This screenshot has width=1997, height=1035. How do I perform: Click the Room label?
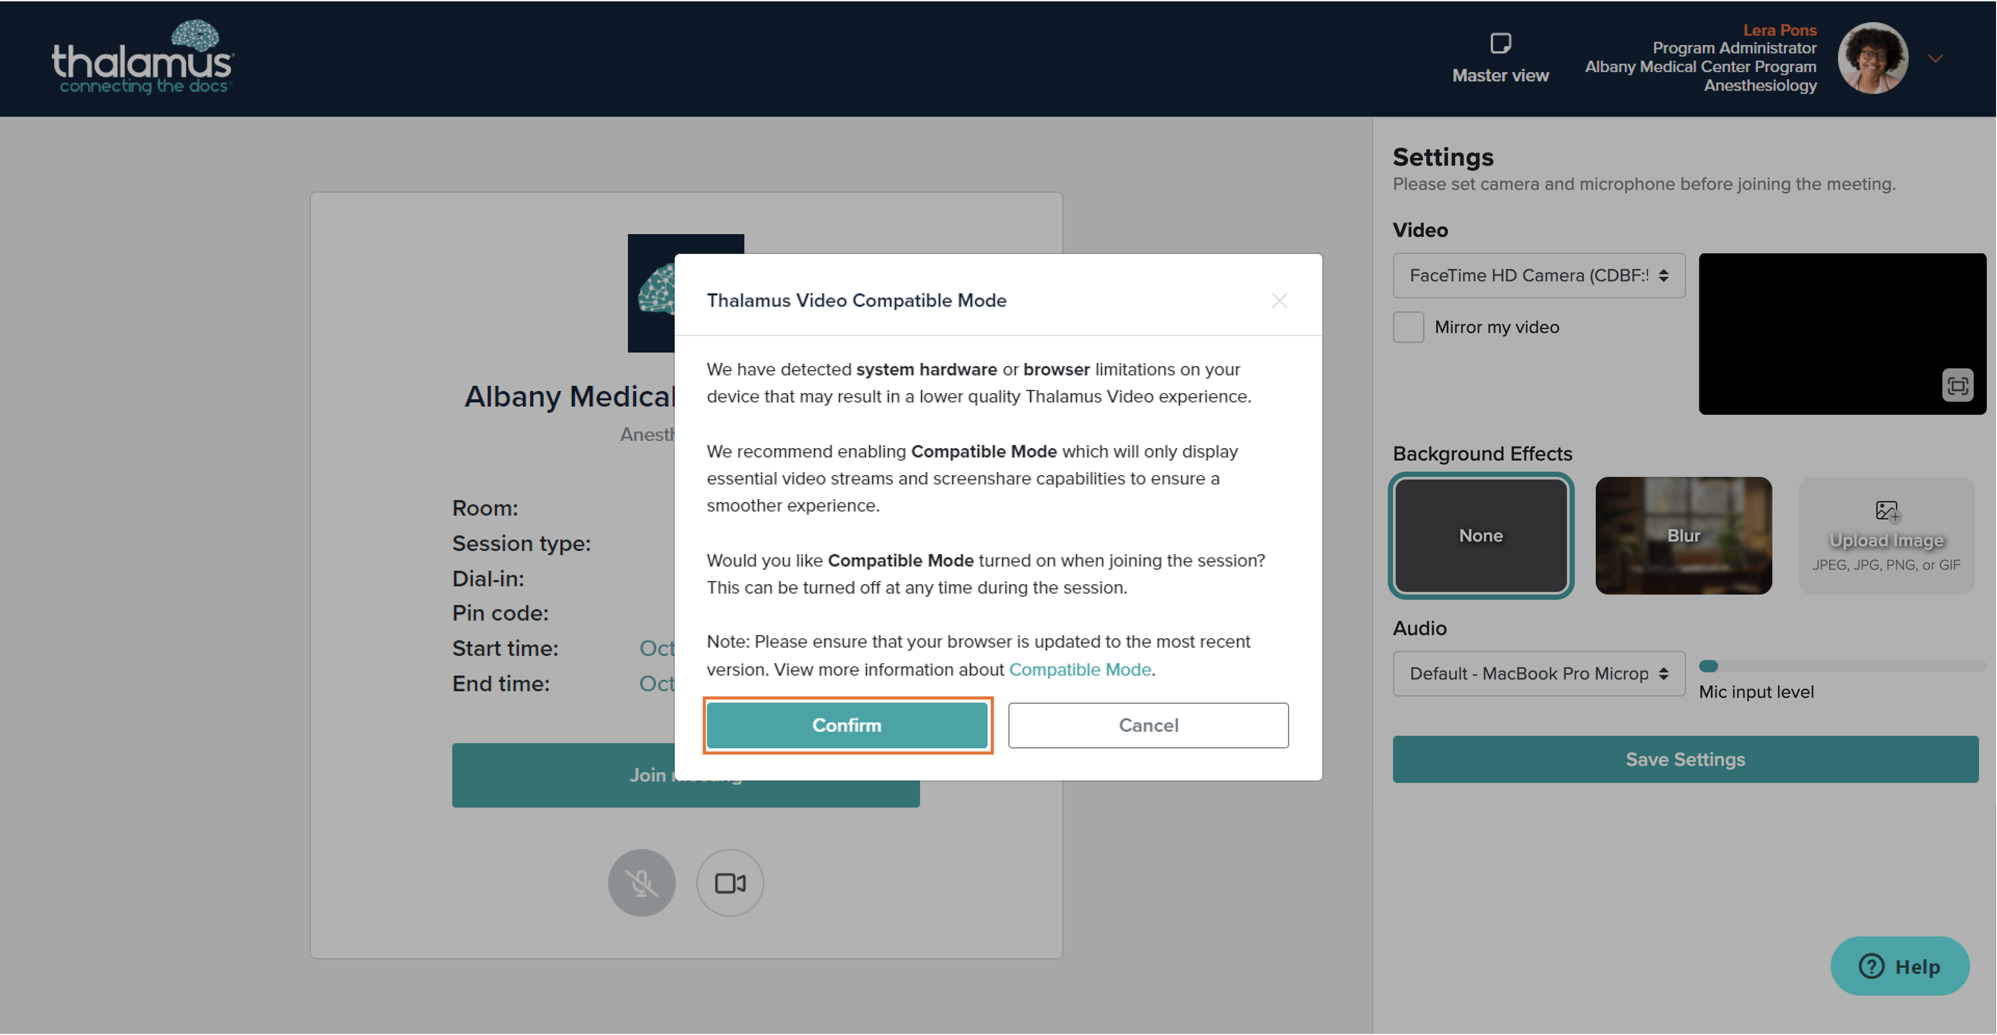point(485,509)
